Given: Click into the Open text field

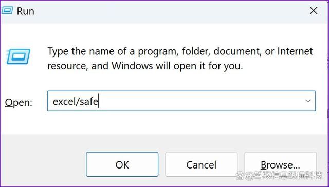Looking at the screenshot, I should pos(181,101).
